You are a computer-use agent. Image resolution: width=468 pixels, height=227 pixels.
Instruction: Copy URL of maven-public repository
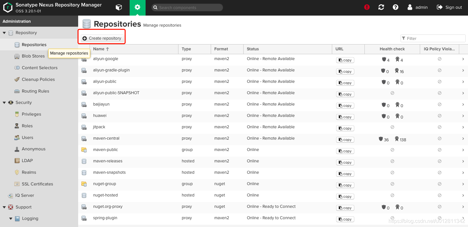(345, 151)
